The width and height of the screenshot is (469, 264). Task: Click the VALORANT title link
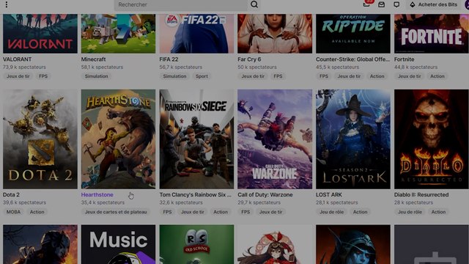(x=17, y=59)
